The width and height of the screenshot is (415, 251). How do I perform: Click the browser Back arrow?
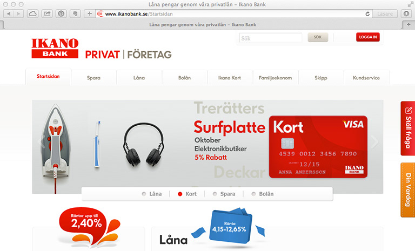click(x=9, y=13)
